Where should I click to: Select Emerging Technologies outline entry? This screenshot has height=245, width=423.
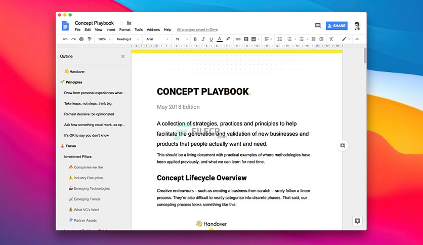(89, 188)
